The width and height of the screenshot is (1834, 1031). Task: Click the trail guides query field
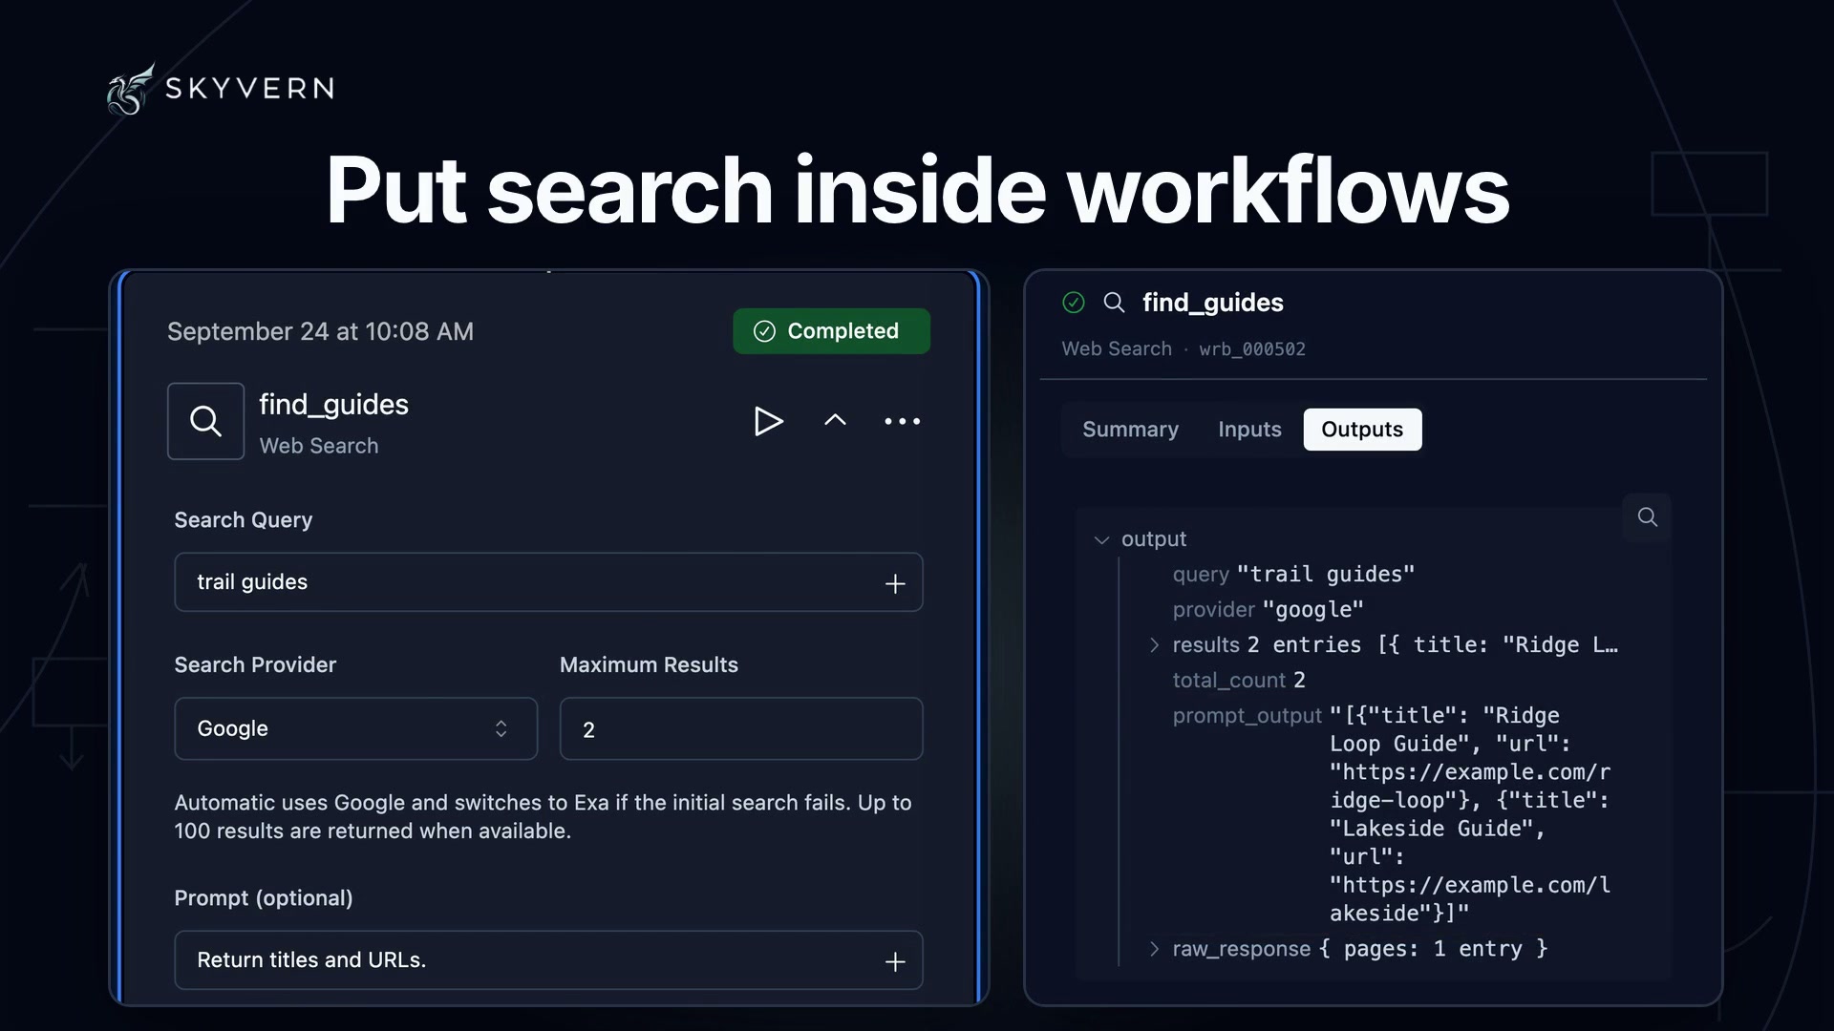(x=548, y=582)
